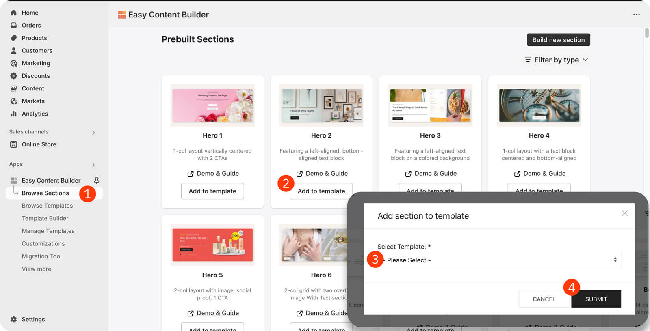The width and height of the screenshot is (650, 331).
Task: Close the Add section to template dialog
Action: coord(624,213)
